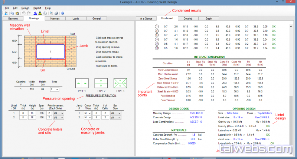The image size is (297, 159).
Task: Open help with the blue question mark icon
Action: (63, 13)
